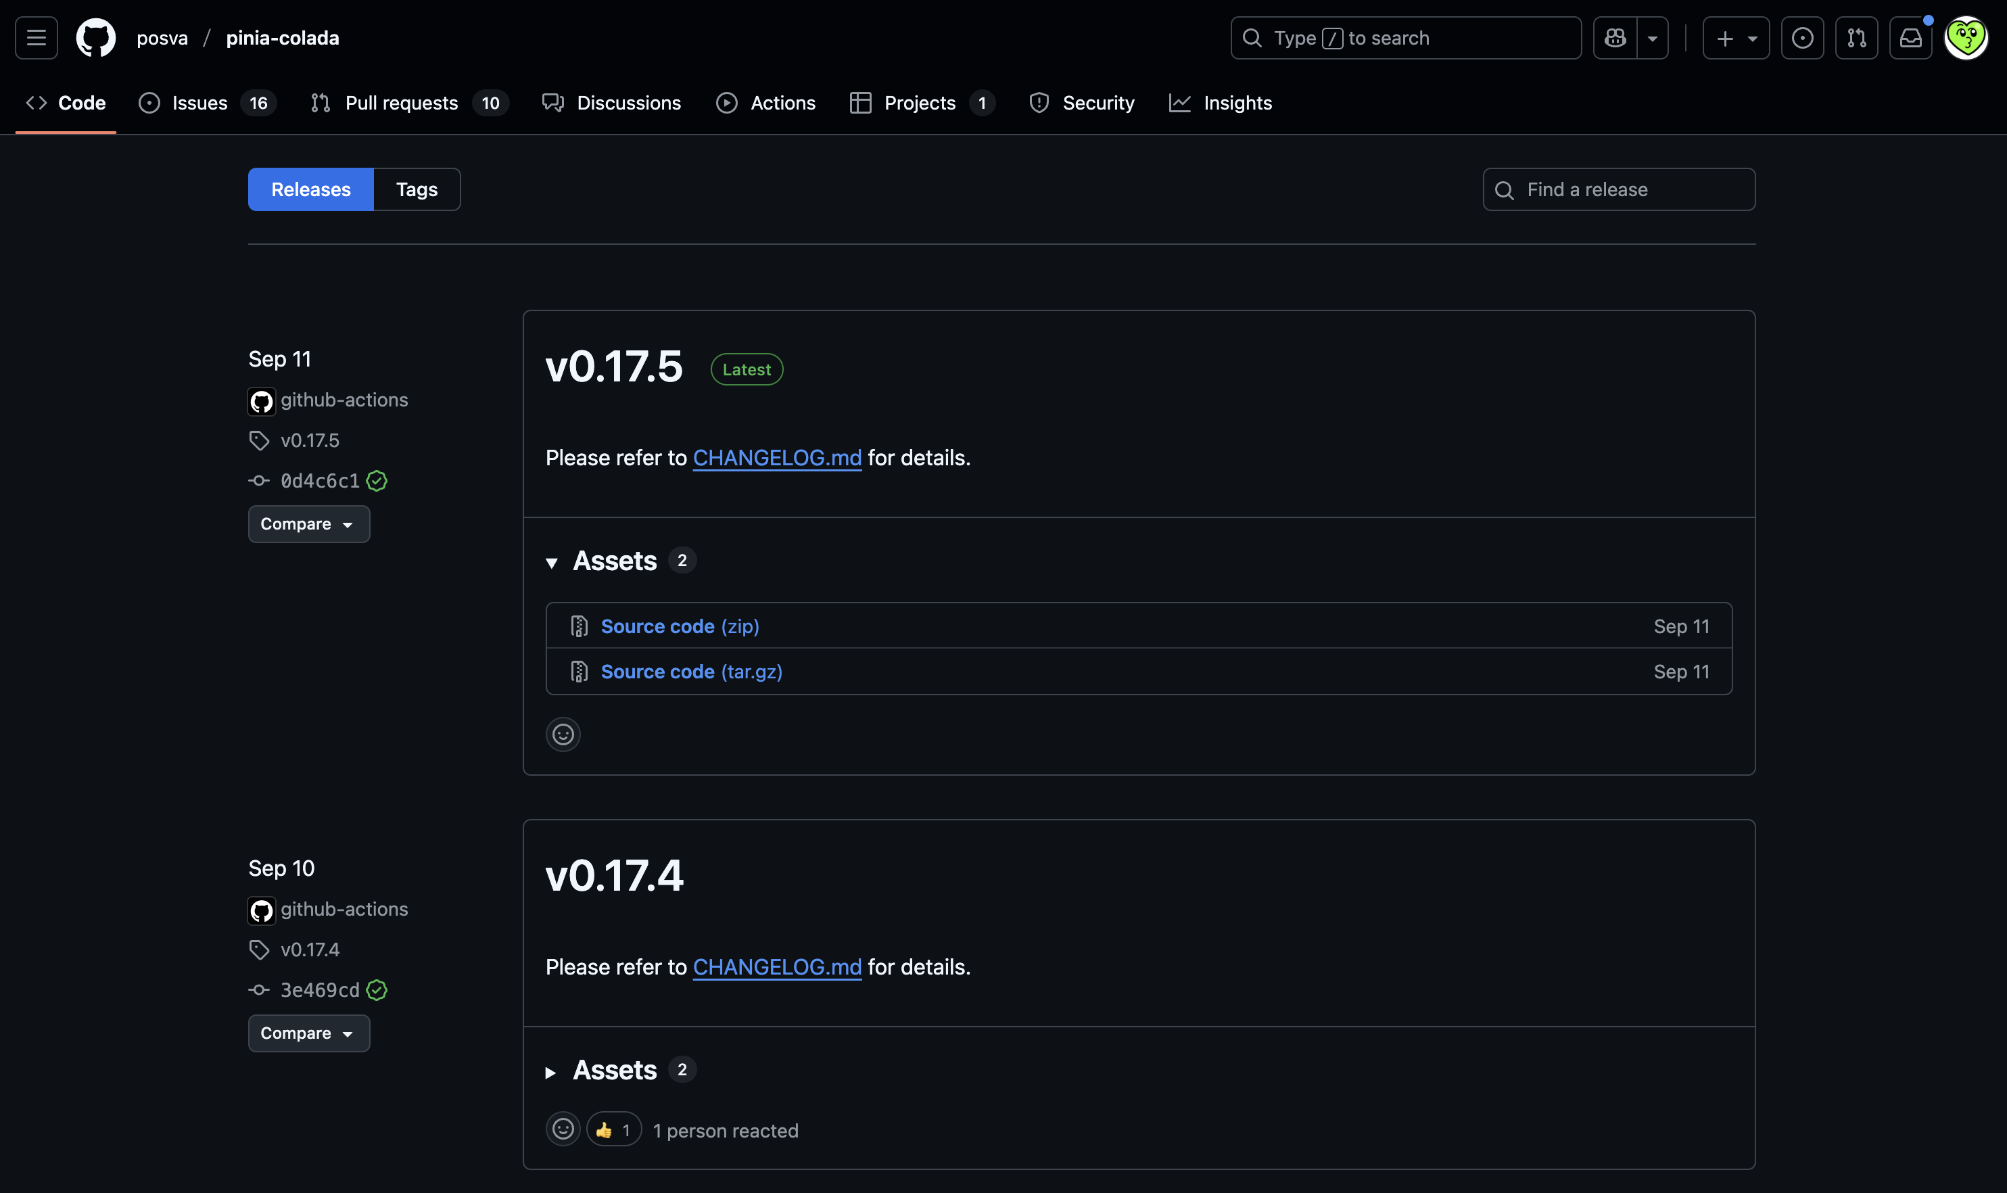Open the Insights tab
2007x1193 pixels.
click(1220, 103)
